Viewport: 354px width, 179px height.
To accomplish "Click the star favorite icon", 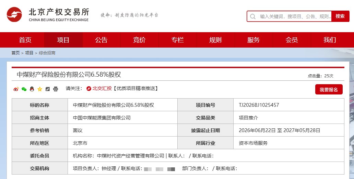I will tap(40, 89).
